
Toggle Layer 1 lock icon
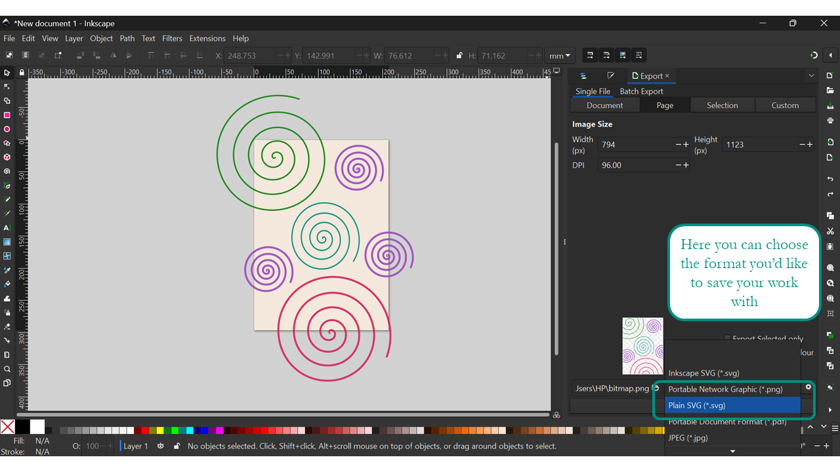tap(177, 446)
